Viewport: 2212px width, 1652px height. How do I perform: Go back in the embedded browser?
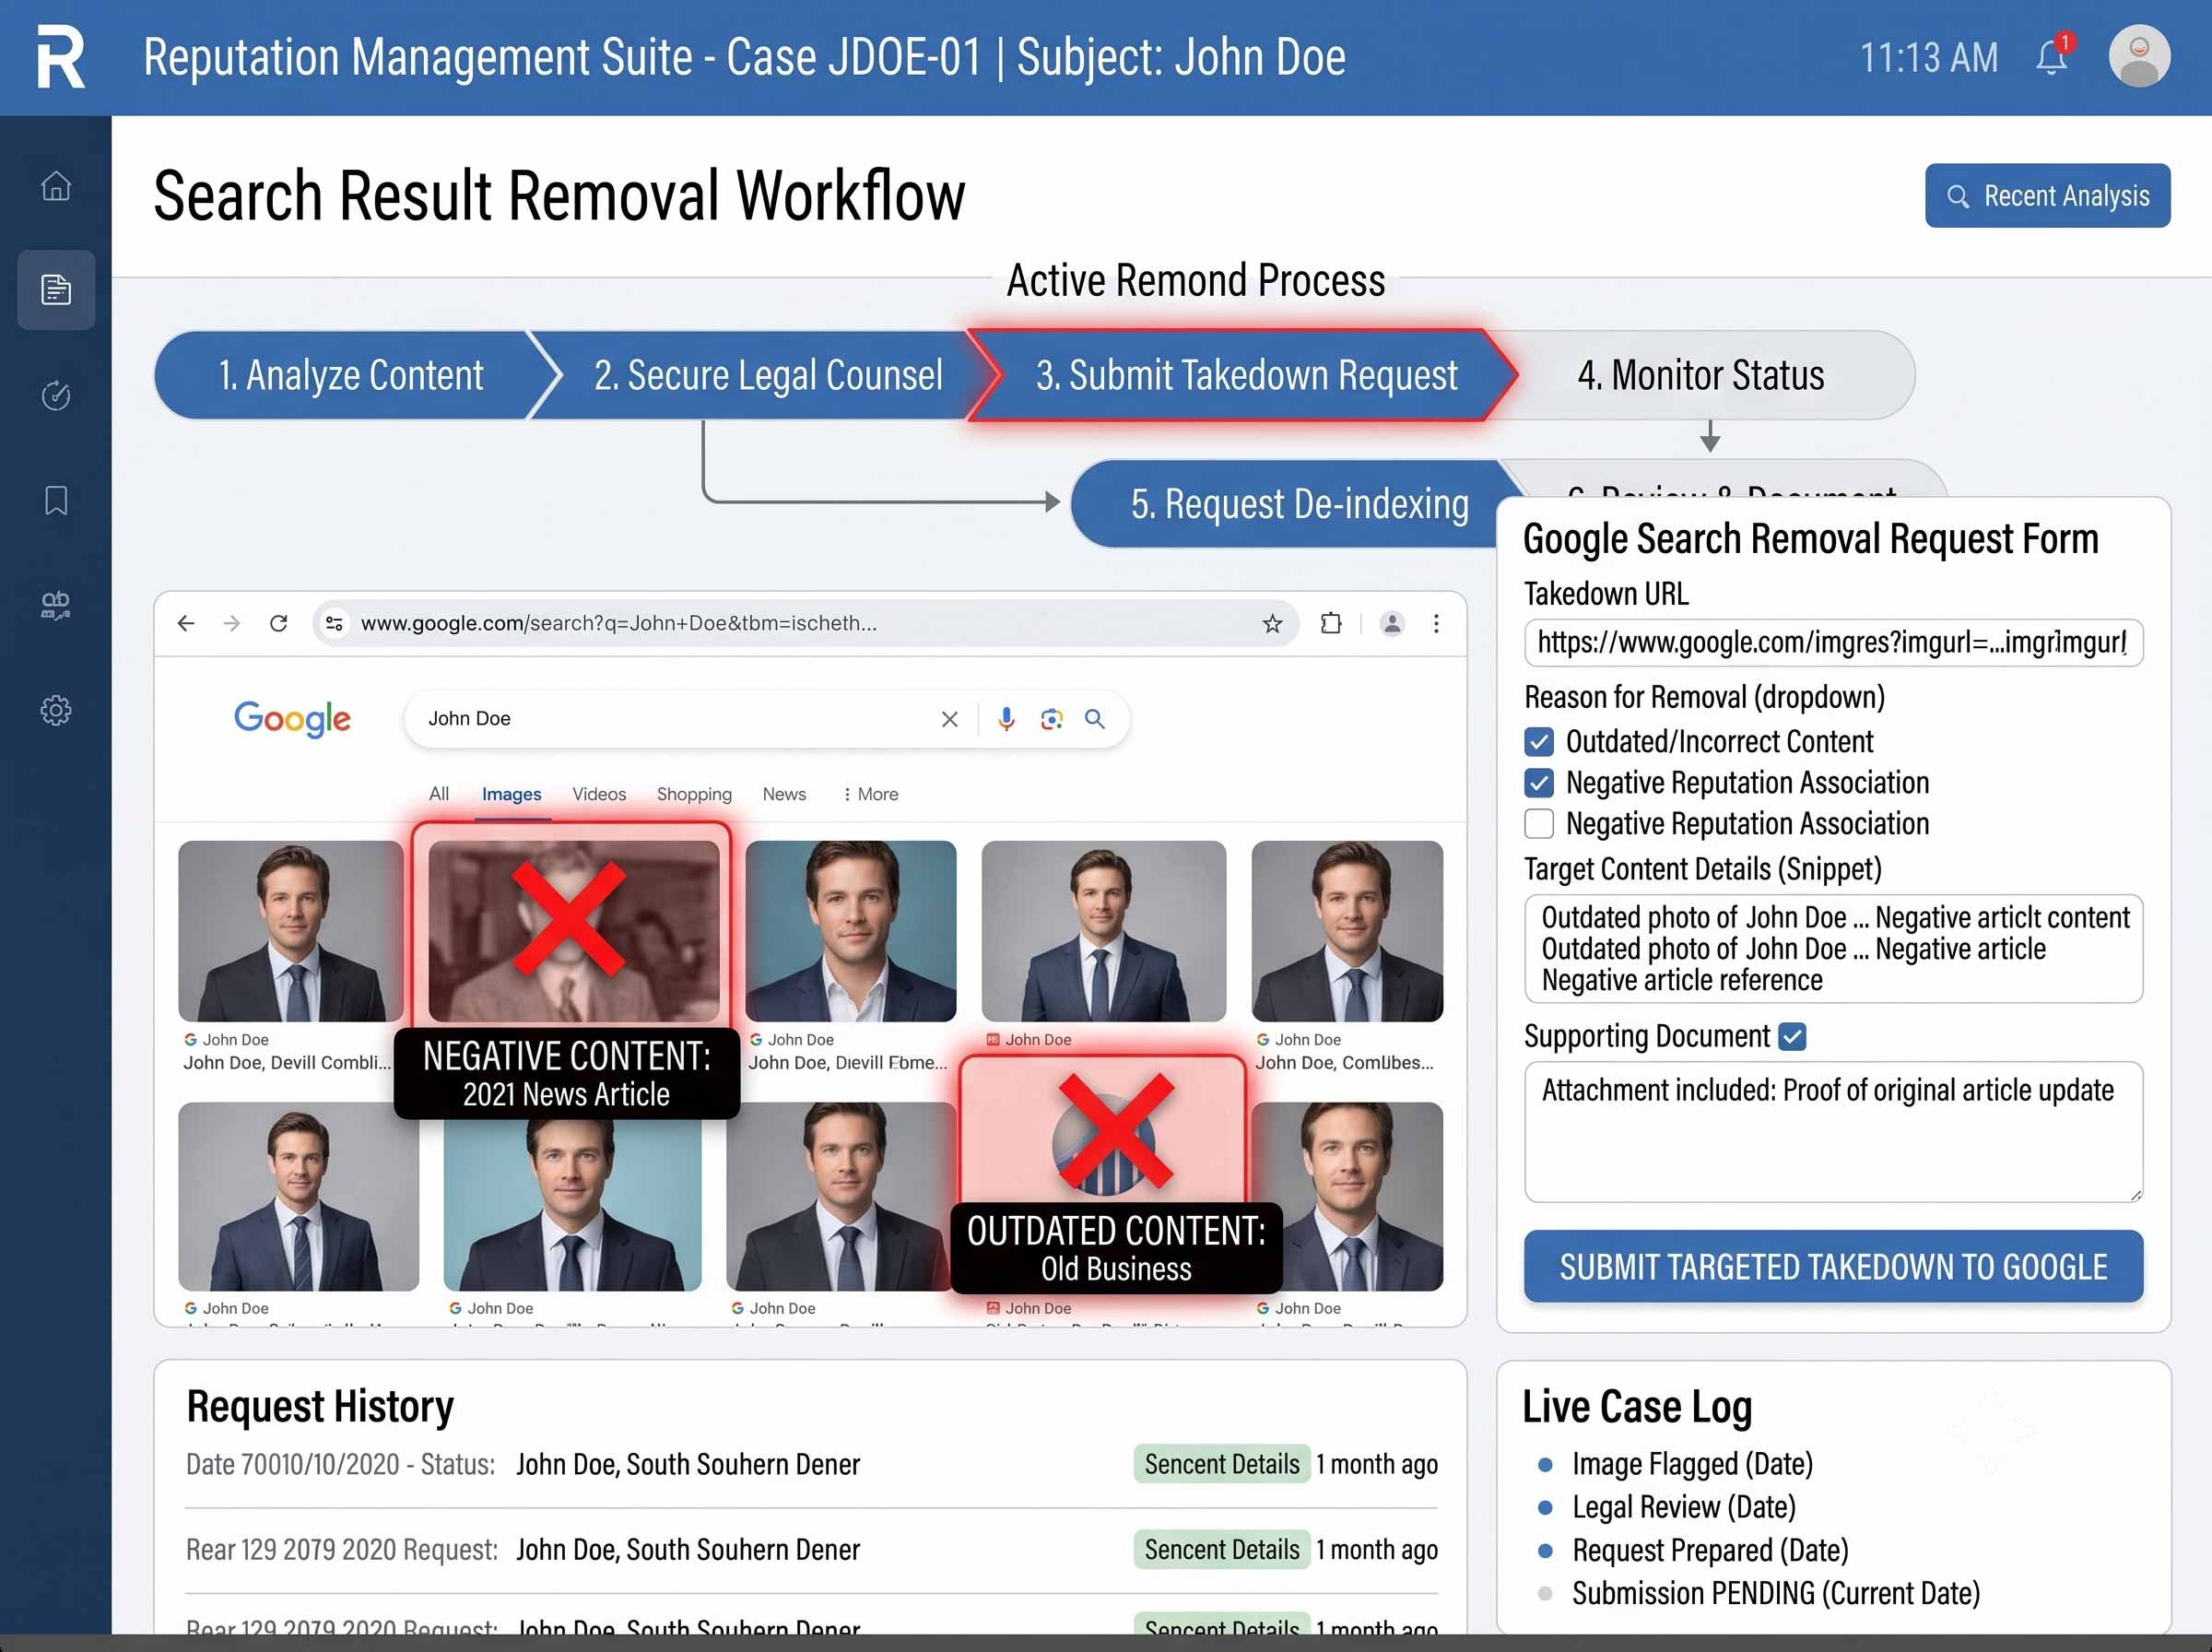point(186,623)
